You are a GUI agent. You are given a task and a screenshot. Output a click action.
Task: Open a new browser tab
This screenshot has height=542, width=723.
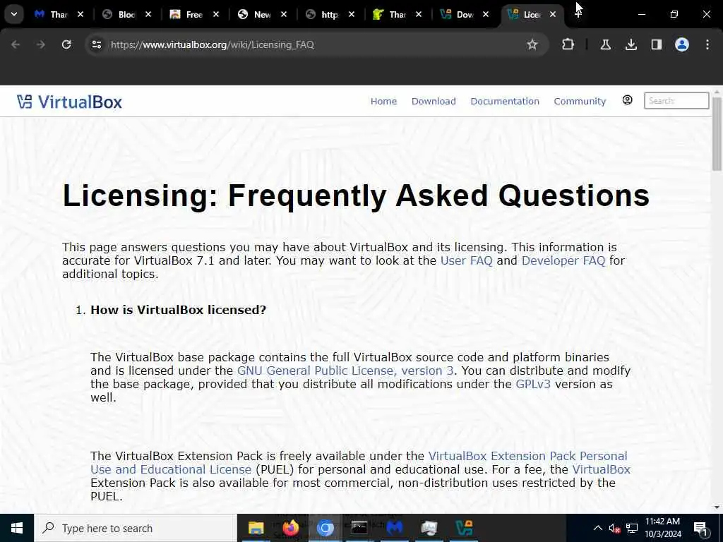coord(578,14)
